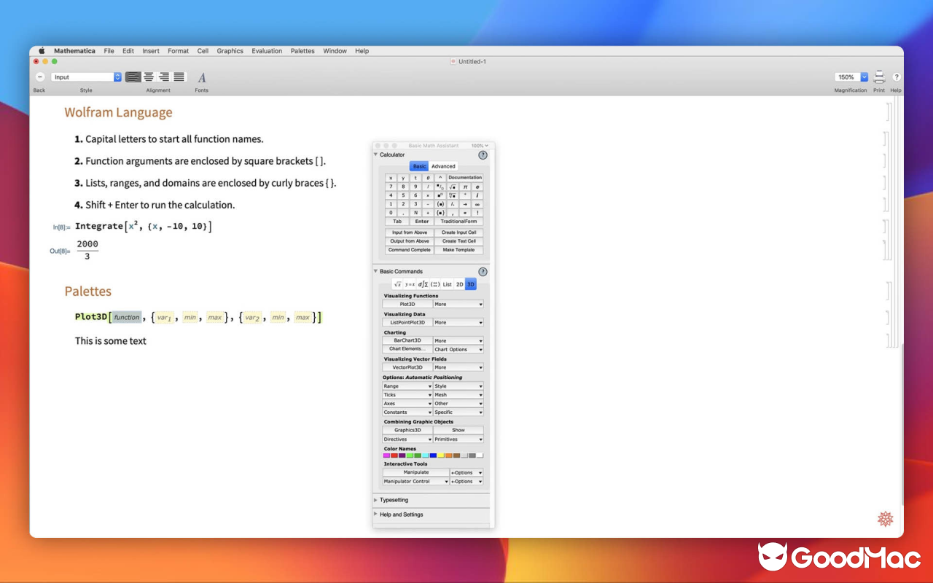Click the √x icon in Basic Commands
This screenshot has width=933, height=583.
[398, 284]
